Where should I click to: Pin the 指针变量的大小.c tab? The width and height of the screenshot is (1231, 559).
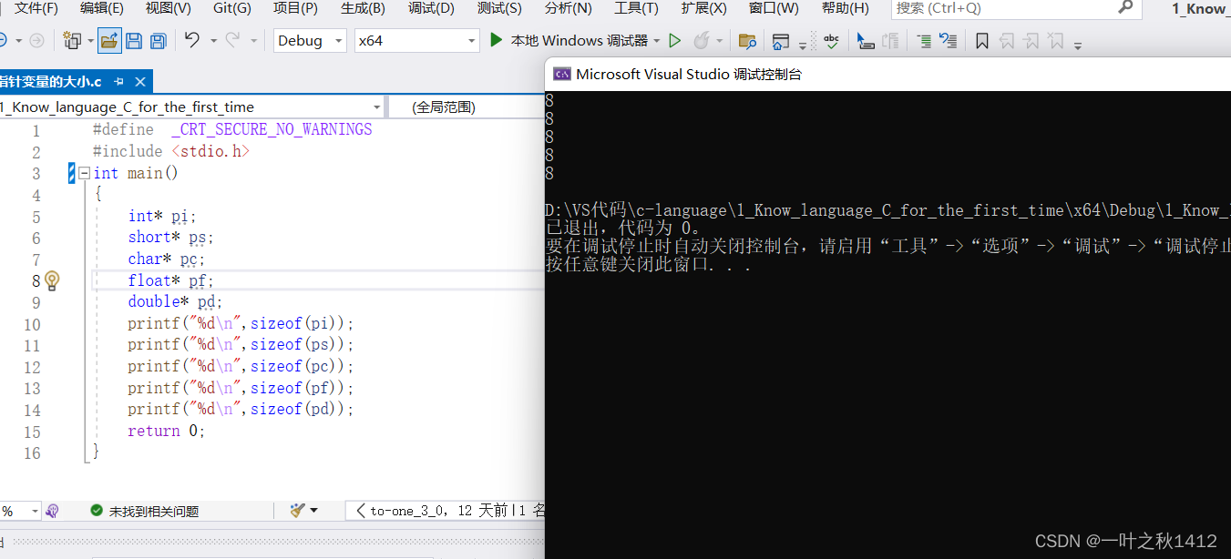(119, 82)
